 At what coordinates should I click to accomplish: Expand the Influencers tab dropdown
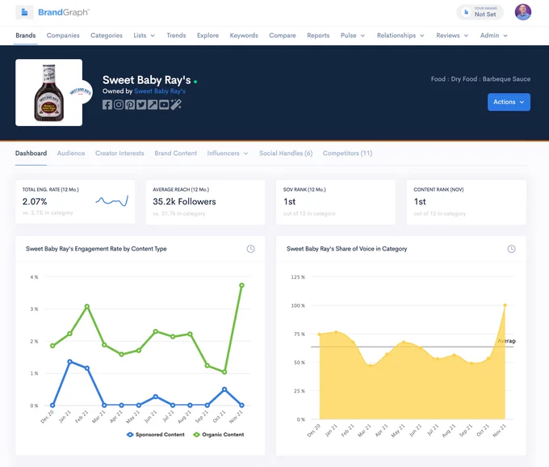(228, 153)
